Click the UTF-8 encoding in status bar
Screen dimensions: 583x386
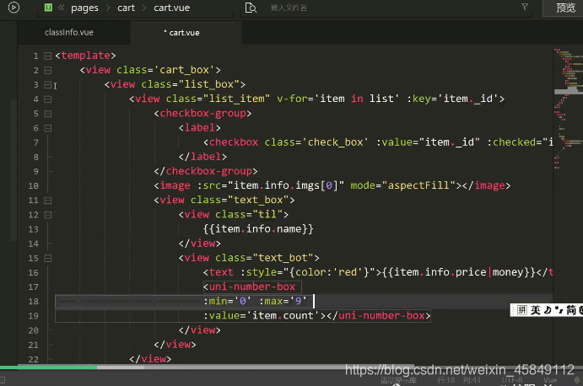click(512, 380)
